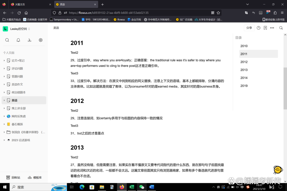The height and width of the screenshot is (191, 287).
Task: Click the system tray volume mute icon
Action: pos(237,187)
